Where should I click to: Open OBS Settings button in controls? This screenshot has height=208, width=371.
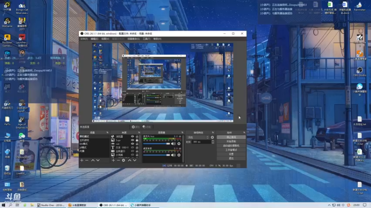tap(231, 154)
